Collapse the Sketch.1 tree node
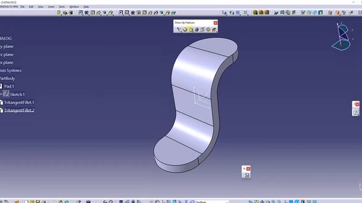The width and height of the screenshot is (362, 203). click(x=1, y=94)
